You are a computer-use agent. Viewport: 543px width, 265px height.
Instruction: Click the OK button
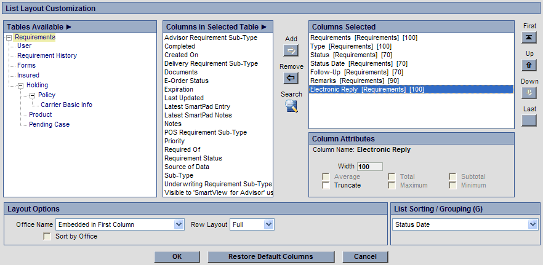click(177, 256)
